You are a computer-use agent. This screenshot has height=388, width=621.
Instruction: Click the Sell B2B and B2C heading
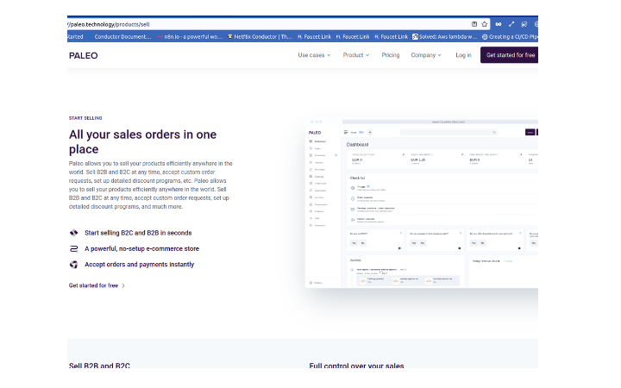coord(99,365)
